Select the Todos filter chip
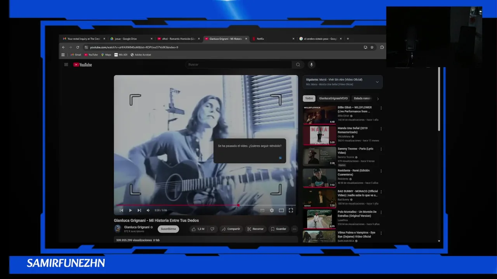The image size is (497, 279). (x=309, y=98)
